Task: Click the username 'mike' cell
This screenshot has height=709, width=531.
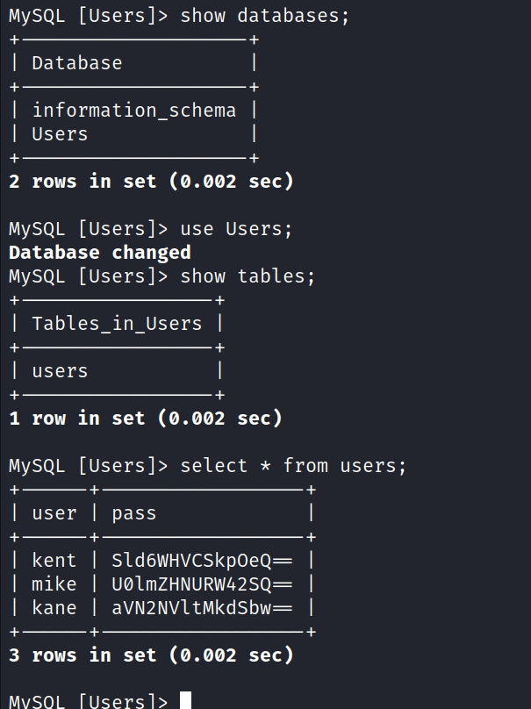Action: click(54, 584)
